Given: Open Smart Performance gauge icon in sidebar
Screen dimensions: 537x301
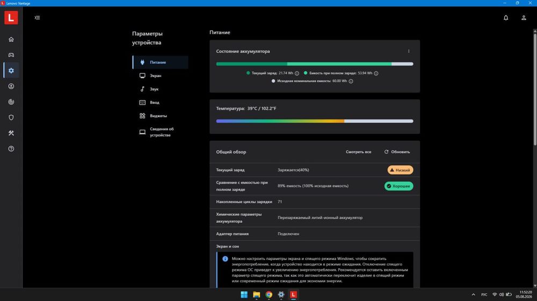Looking at the screenshot, I should coord(11,102).
